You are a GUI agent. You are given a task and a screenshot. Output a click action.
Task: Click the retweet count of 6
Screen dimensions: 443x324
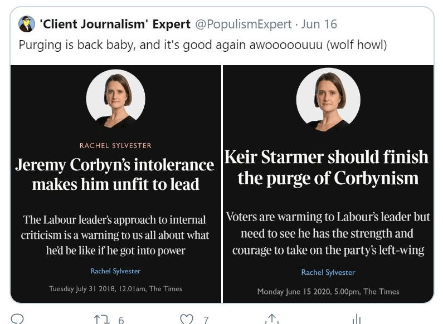121,320
